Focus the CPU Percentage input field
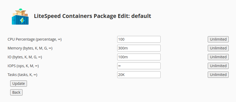Screen dimensions: 236x102 (x=139, y=39)
